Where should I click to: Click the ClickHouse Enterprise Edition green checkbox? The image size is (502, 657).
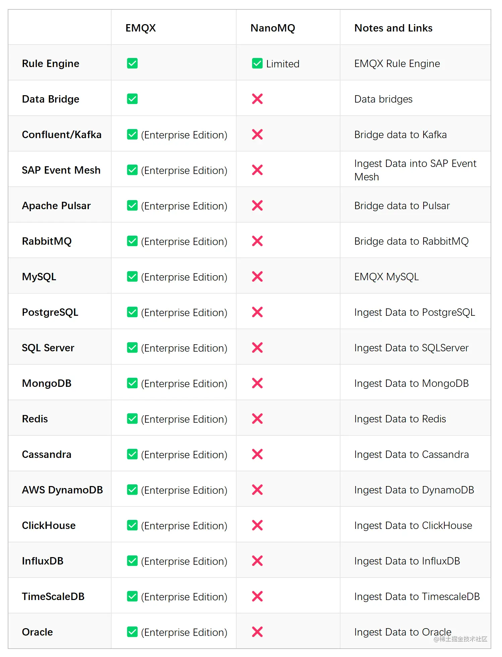tap(132, 525)
